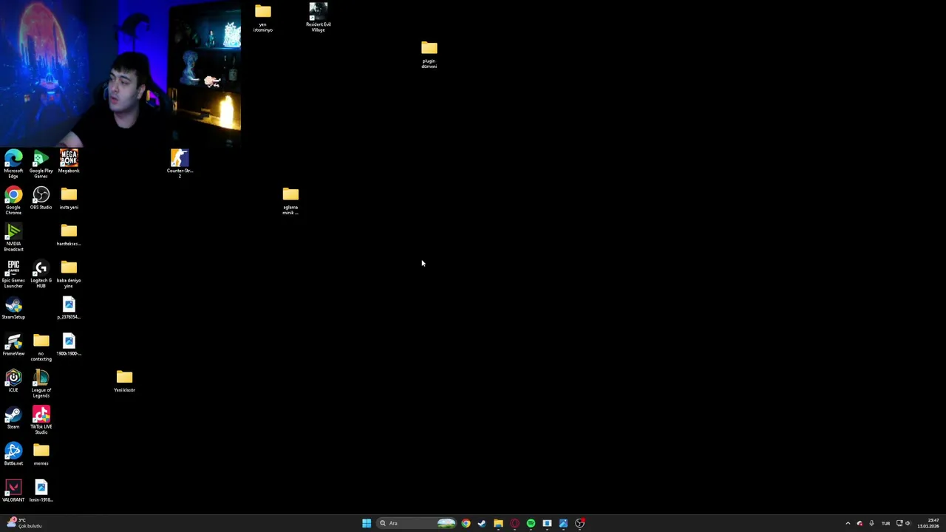Viewport: 946px width, 532px height.
Task: Show hidden system tray icons
Action: (x=848, y=523)
